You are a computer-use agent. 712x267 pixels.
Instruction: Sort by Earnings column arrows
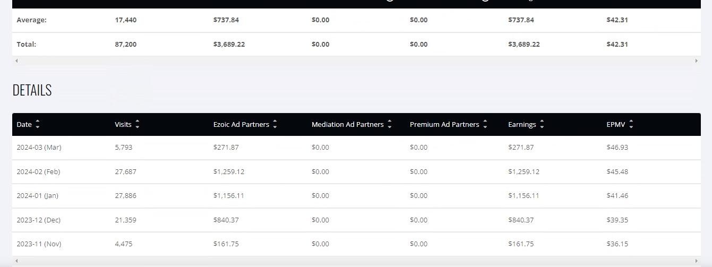click(542, 124)
